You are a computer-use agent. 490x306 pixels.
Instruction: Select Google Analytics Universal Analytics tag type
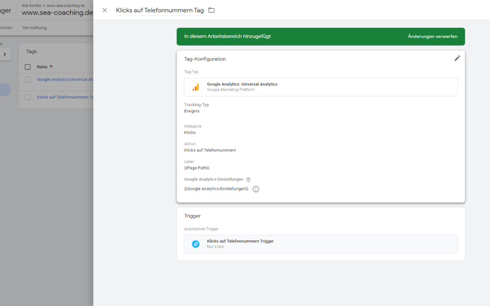coord(321,87)
